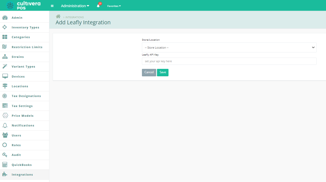326x182 pixels.
Task: Select Tax Designations menu item
Action: (x=25, y=96)
